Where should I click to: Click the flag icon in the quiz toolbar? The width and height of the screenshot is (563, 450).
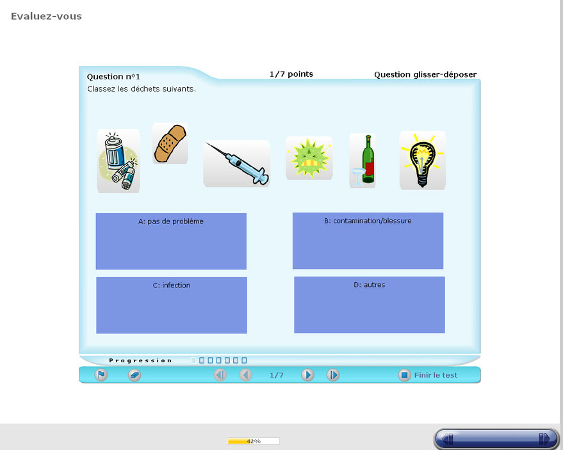point(101,375)
